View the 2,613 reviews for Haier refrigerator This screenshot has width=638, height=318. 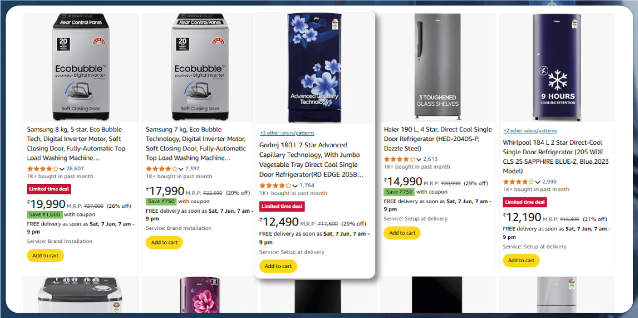pos(431,159)
